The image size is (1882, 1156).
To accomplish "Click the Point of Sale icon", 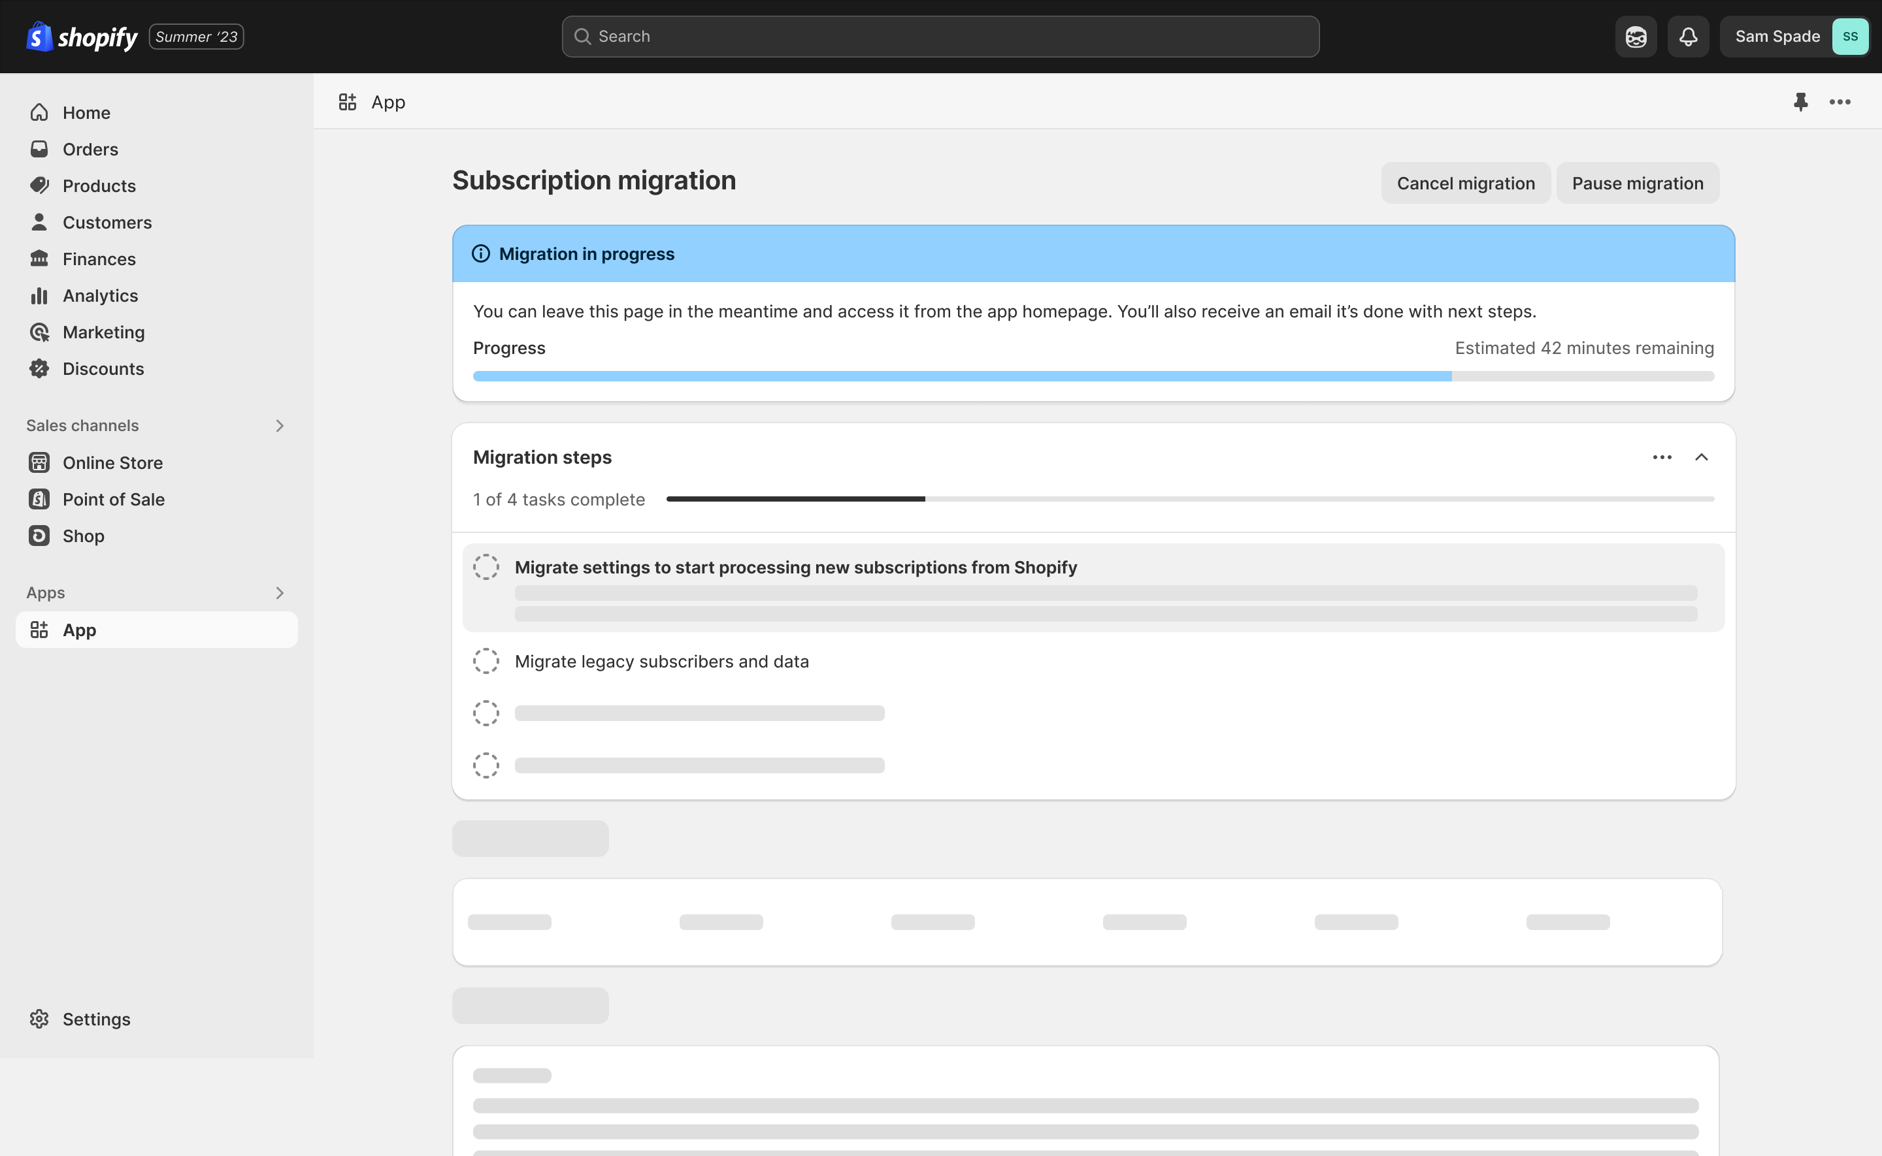I will (39, 499).
